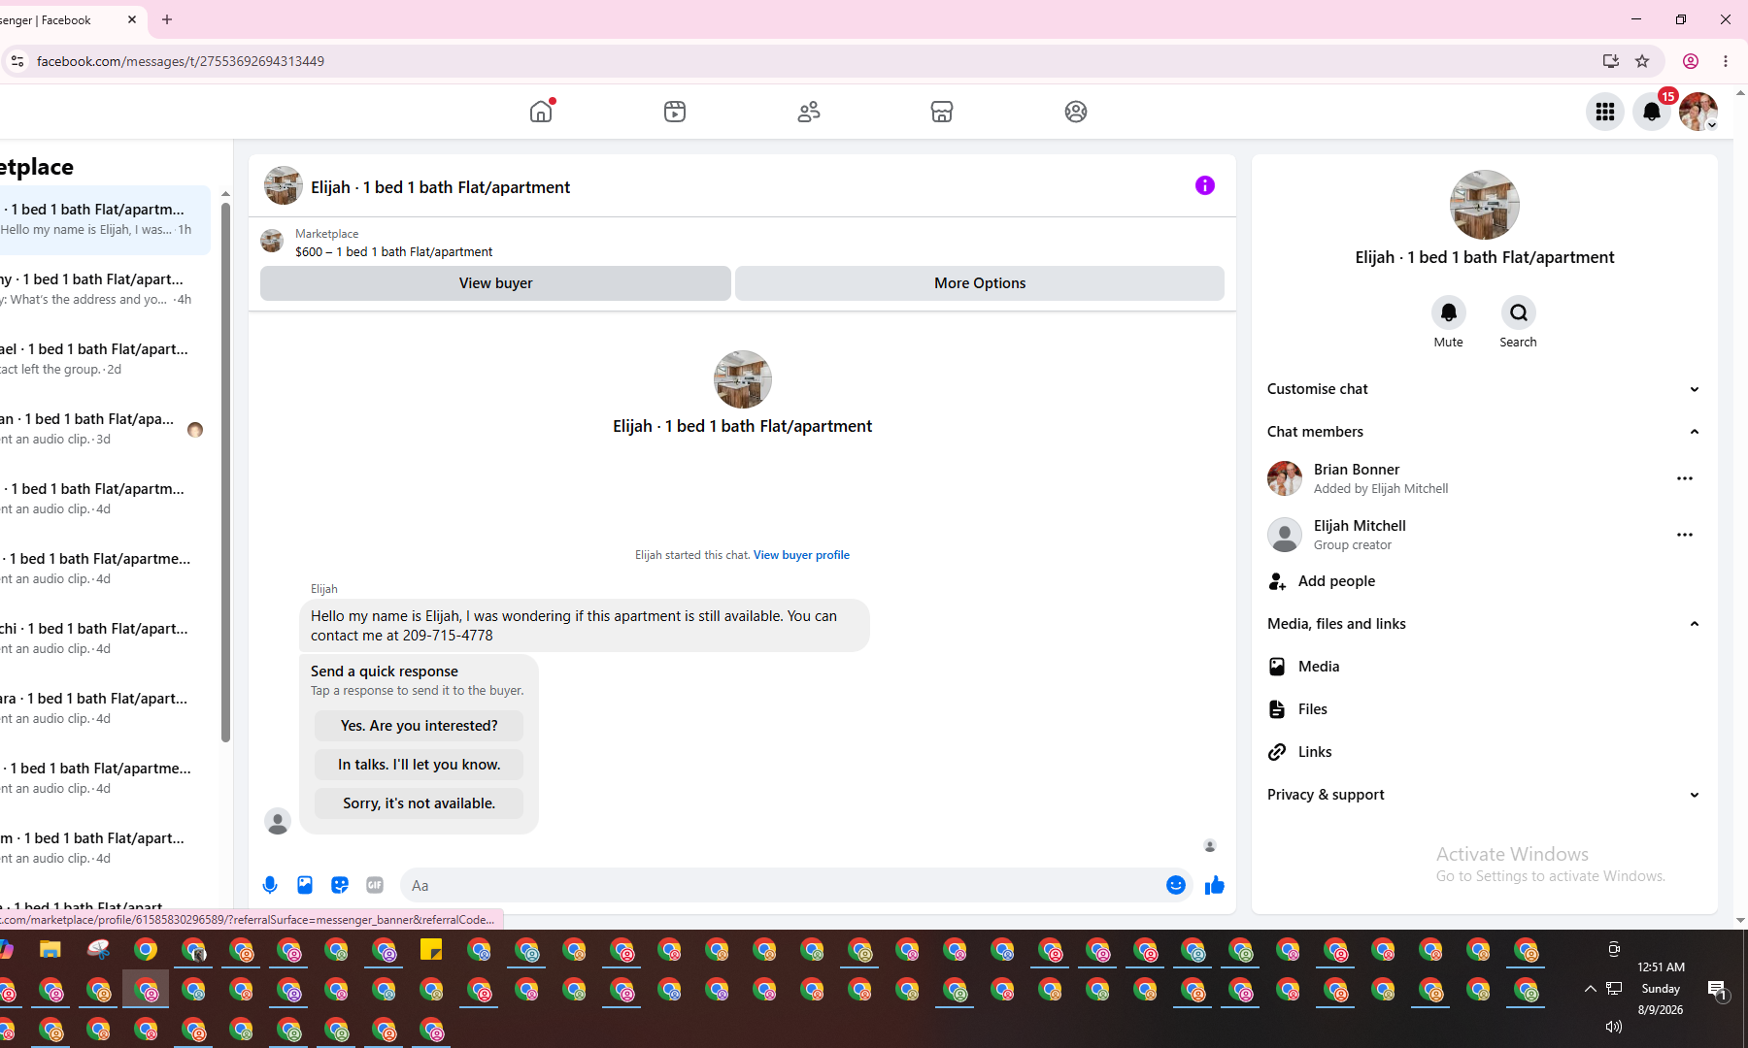Open the Facebook apps grid menu

[1605, 112]
